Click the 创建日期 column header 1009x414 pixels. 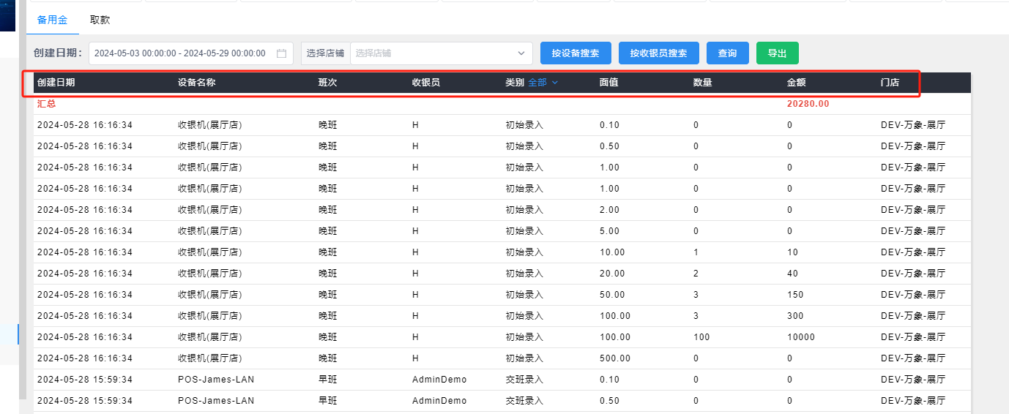click(x=56, y=83)
